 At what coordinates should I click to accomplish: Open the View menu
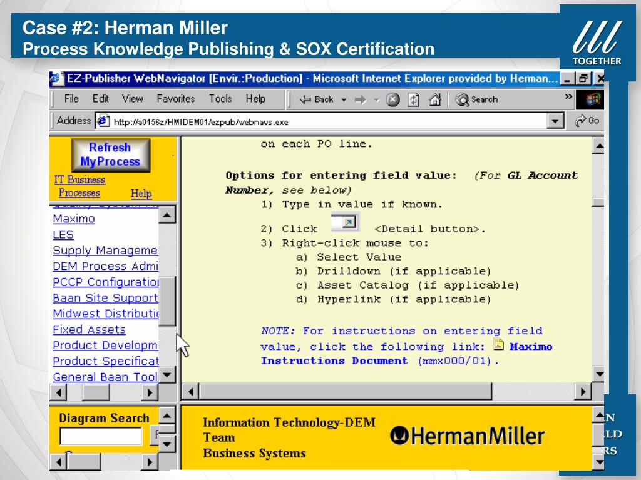tap(133, 98)
